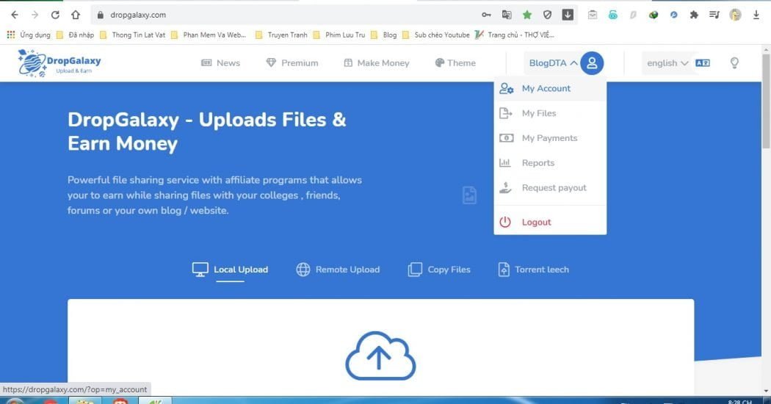Open the Trang chủ - THƠ VIỆ bookmark
771x404 pixels.
click(514, 35)
